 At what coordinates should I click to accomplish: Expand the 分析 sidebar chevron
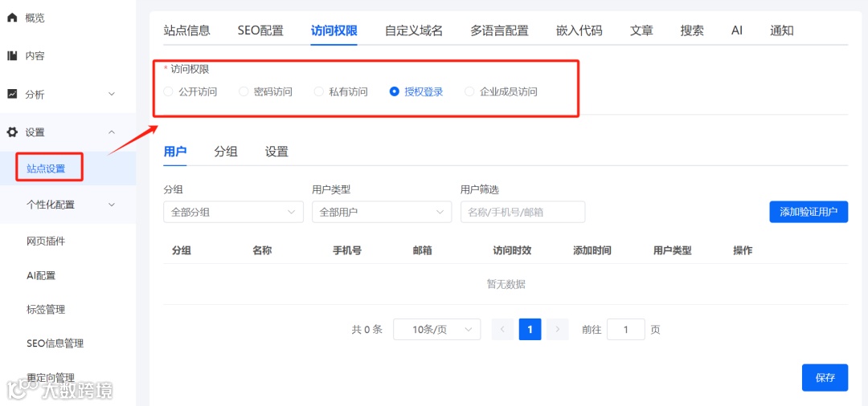pyautogui.click(x=111, y=95)
